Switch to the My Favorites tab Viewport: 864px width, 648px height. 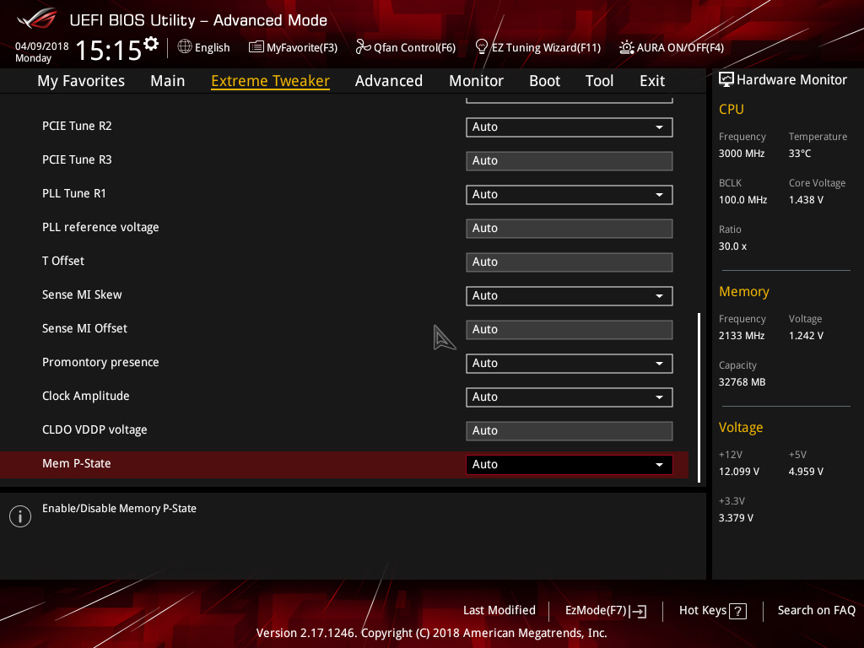tap(81, 81)
